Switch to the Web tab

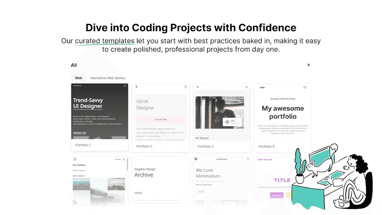78,78
